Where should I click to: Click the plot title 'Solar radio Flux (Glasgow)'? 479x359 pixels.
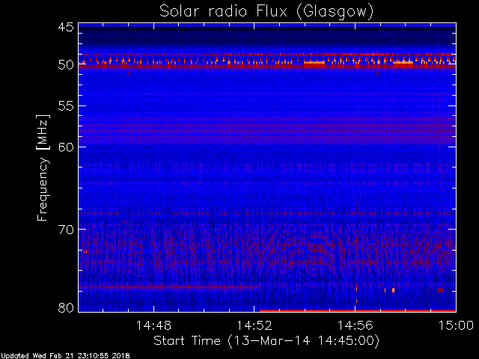tap(266, 12)
